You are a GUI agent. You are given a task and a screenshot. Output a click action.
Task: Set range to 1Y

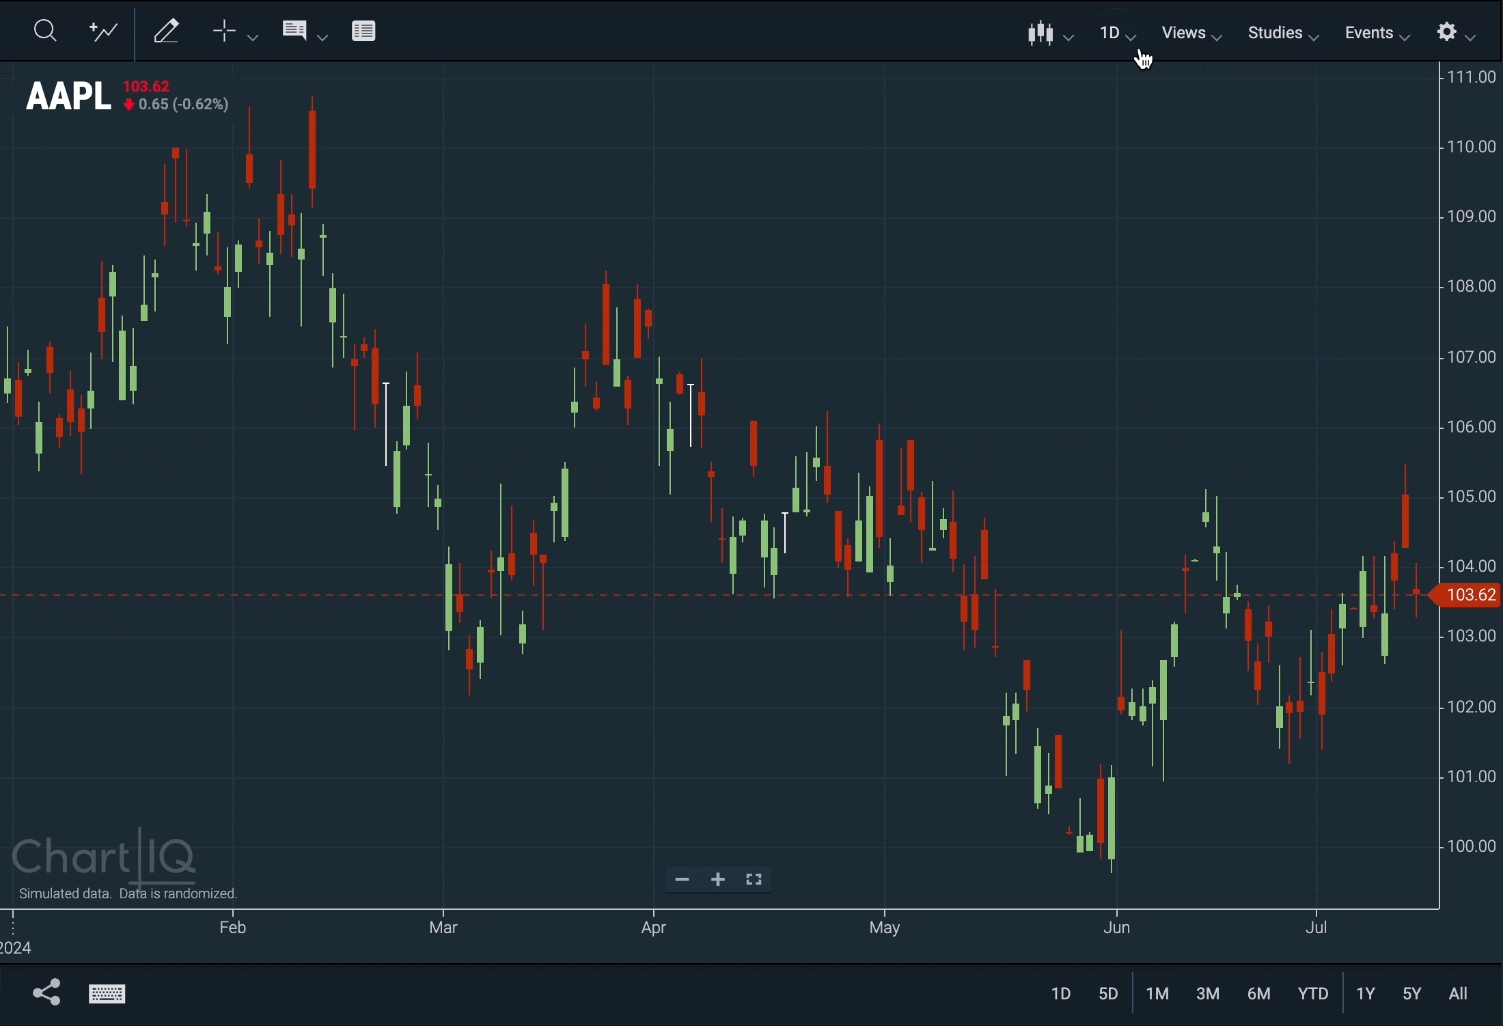tap(1366, 994)
